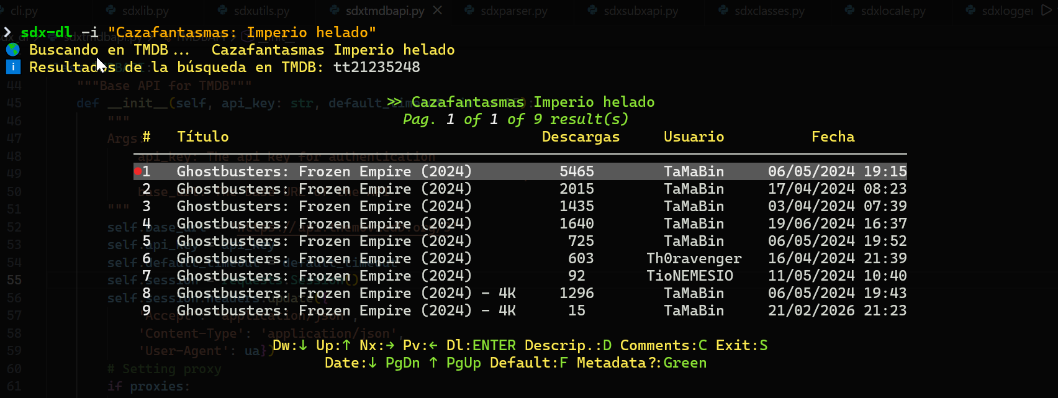
Task: Select row 8, the 4K entry with 1296 downloads
Action: click(x=520, y=293)
